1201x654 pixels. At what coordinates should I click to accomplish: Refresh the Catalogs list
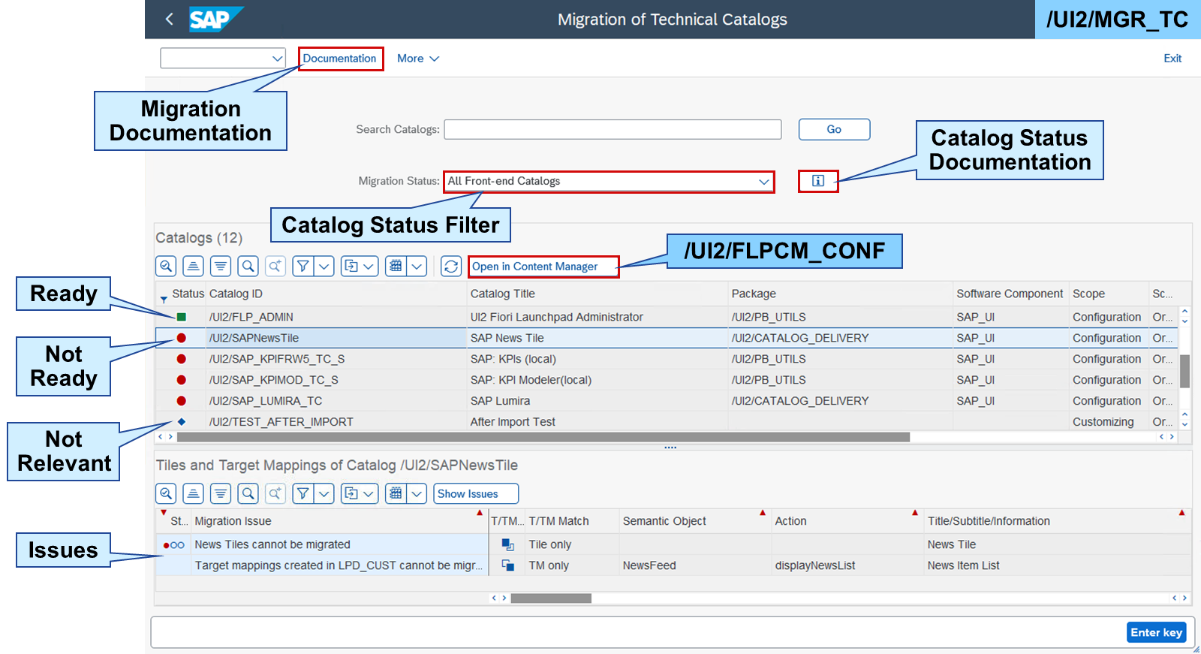(451, 266)
